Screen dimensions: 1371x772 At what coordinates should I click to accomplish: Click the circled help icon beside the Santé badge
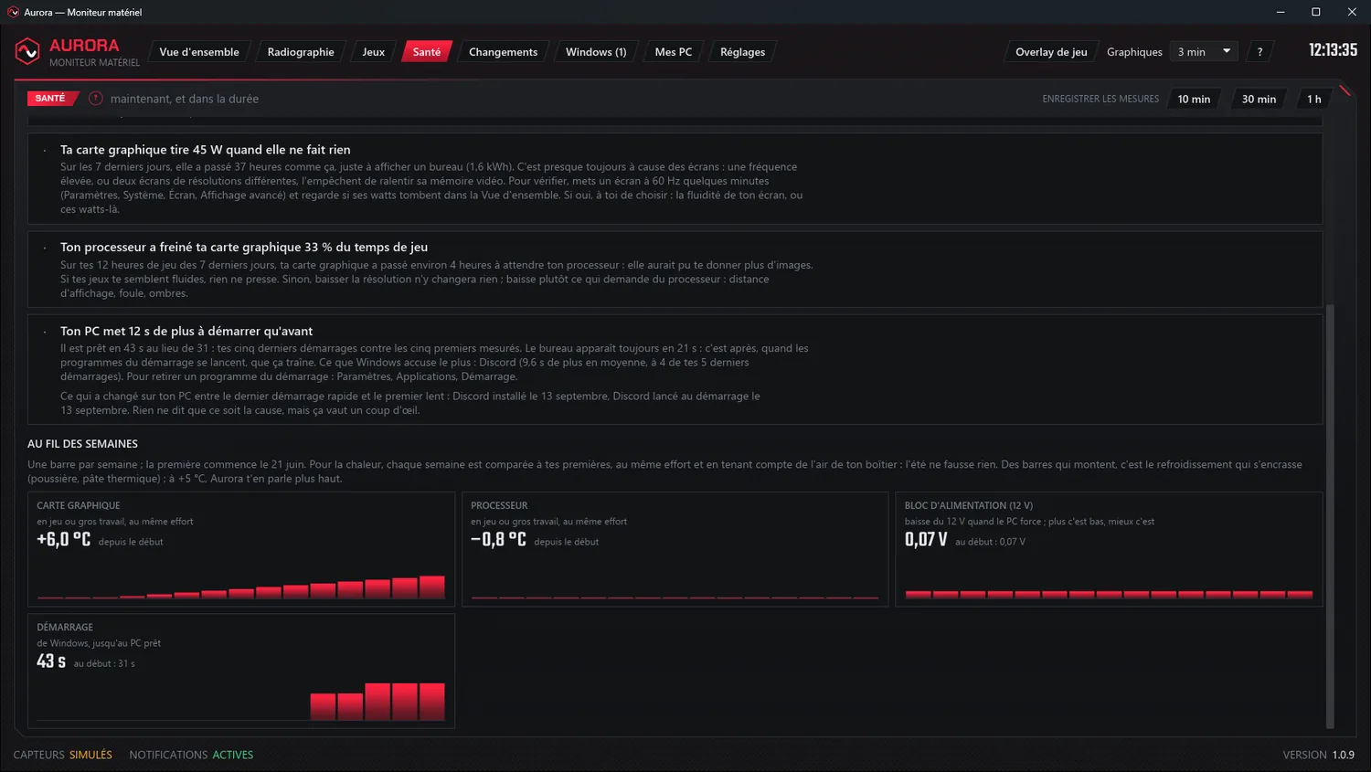pos(96,99)
